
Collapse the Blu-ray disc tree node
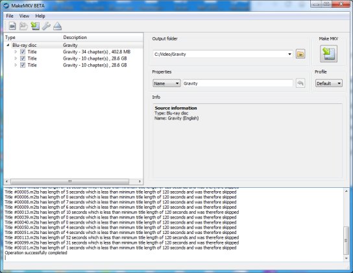(x=8, y=45)
